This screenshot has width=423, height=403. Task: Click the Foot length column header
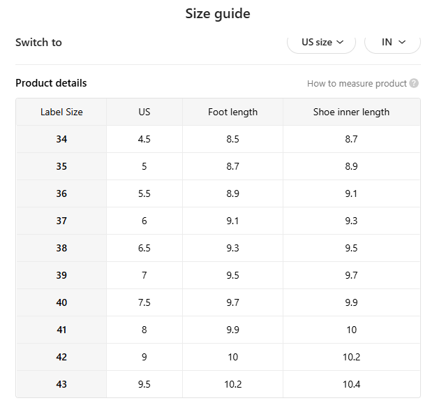pyautogui.click(x=232, y=112)
